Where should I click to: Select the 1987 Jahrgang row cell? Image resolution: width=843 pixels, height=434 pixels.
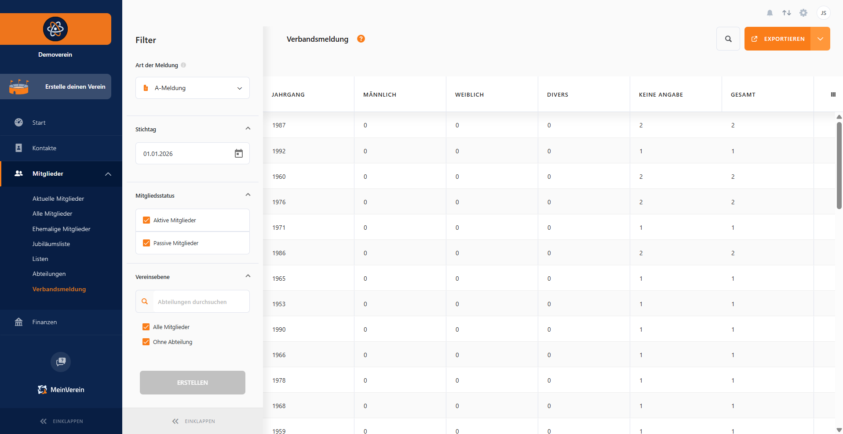pyautogui.click(x=309, y=125)
